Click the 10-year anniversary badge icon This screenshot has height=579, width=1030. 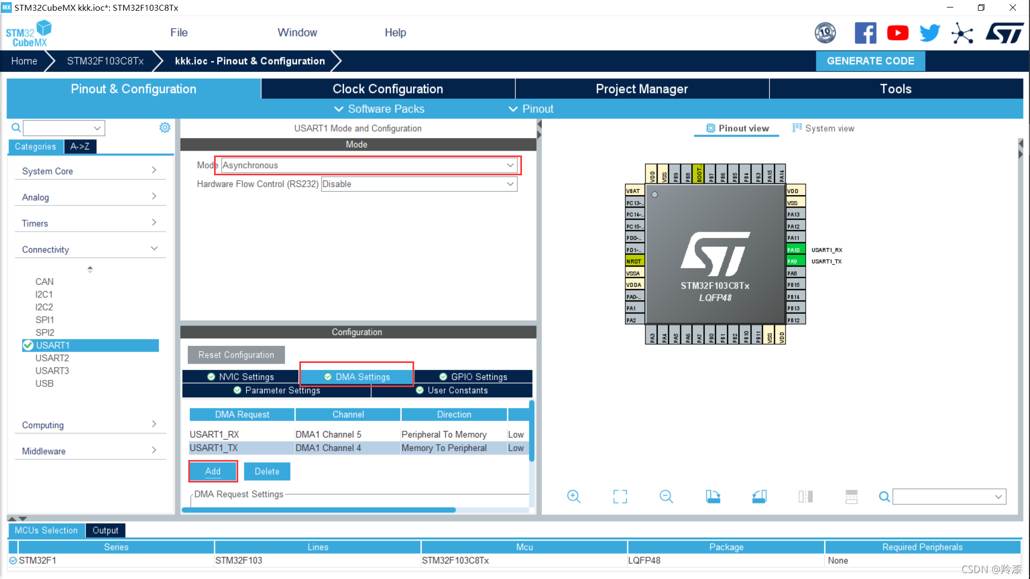[x=825, y=33]
